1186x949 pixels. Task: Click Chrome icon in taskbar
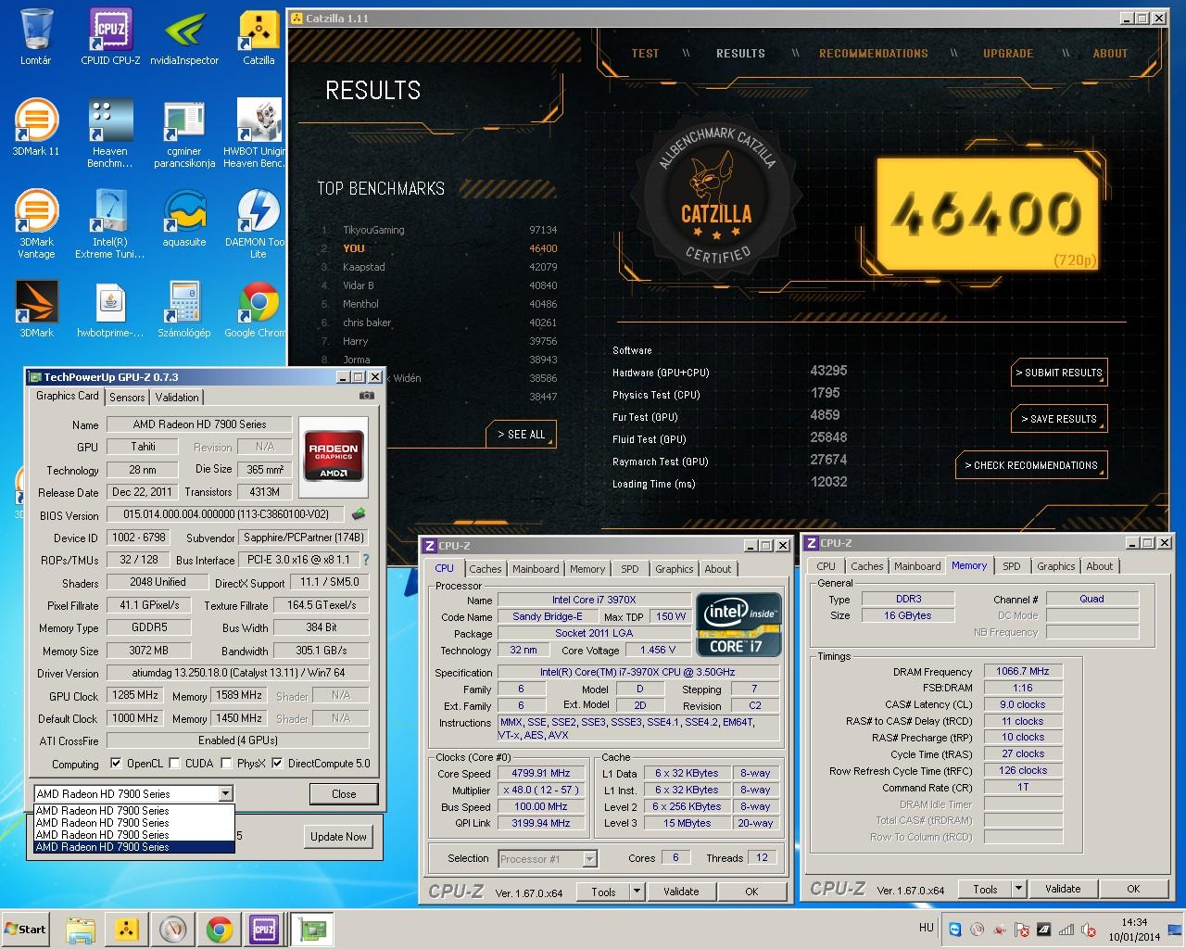(220, 929)
